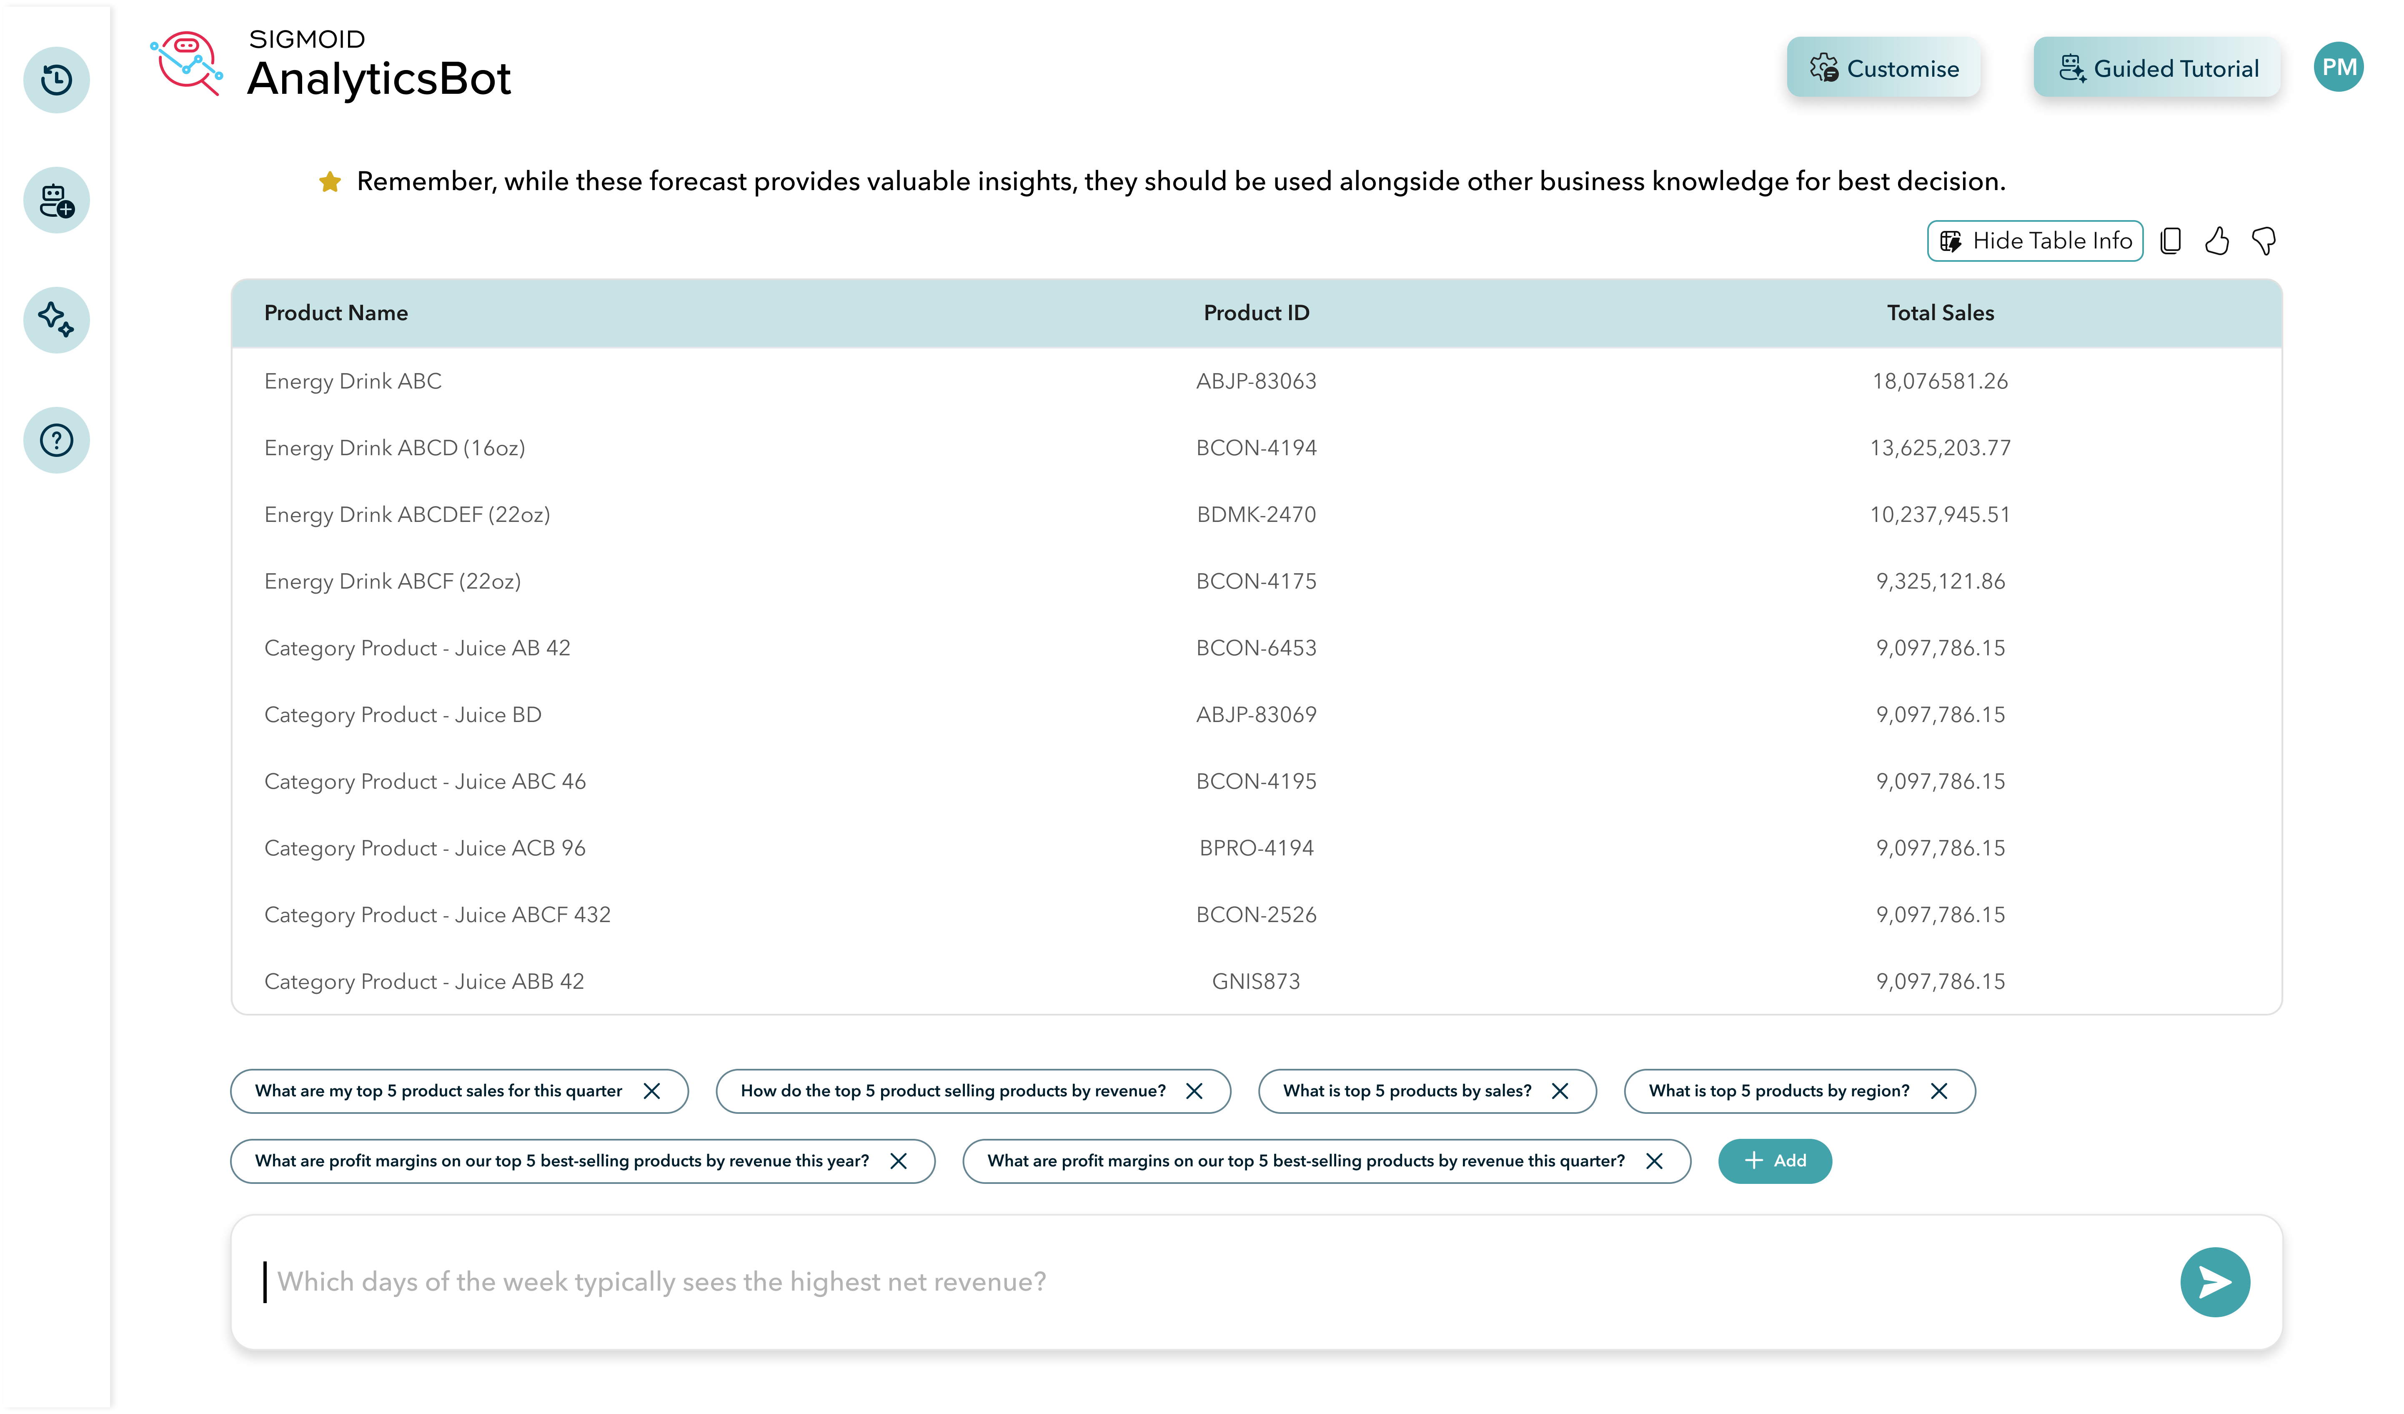Remove 'top 5 product sales for this quarter' chip
Screen dimensions: 2404x1414
(651, 1091)
